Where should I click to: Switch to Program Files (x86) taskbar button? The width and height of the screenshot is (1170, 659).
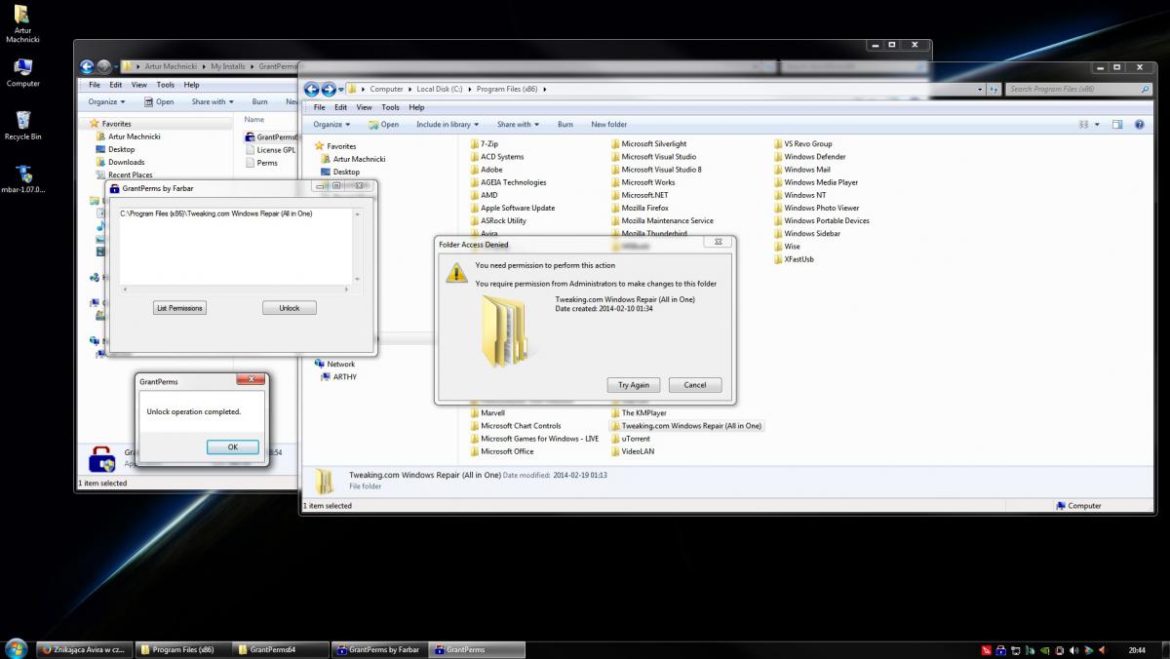pos(183,649)
